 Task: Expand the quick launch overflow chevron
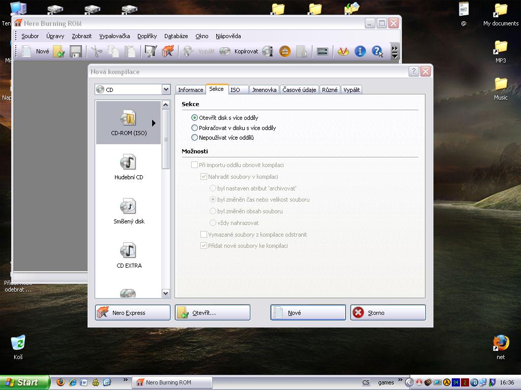(125, 380)
